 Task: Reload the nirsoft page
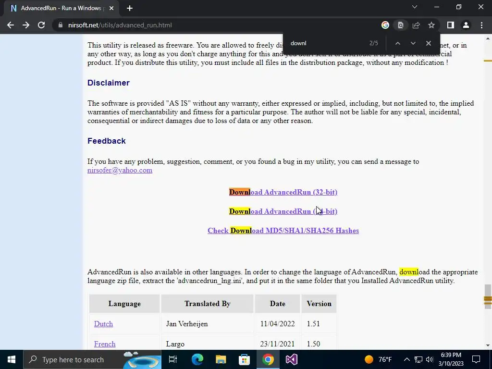[x=41, y=25]
